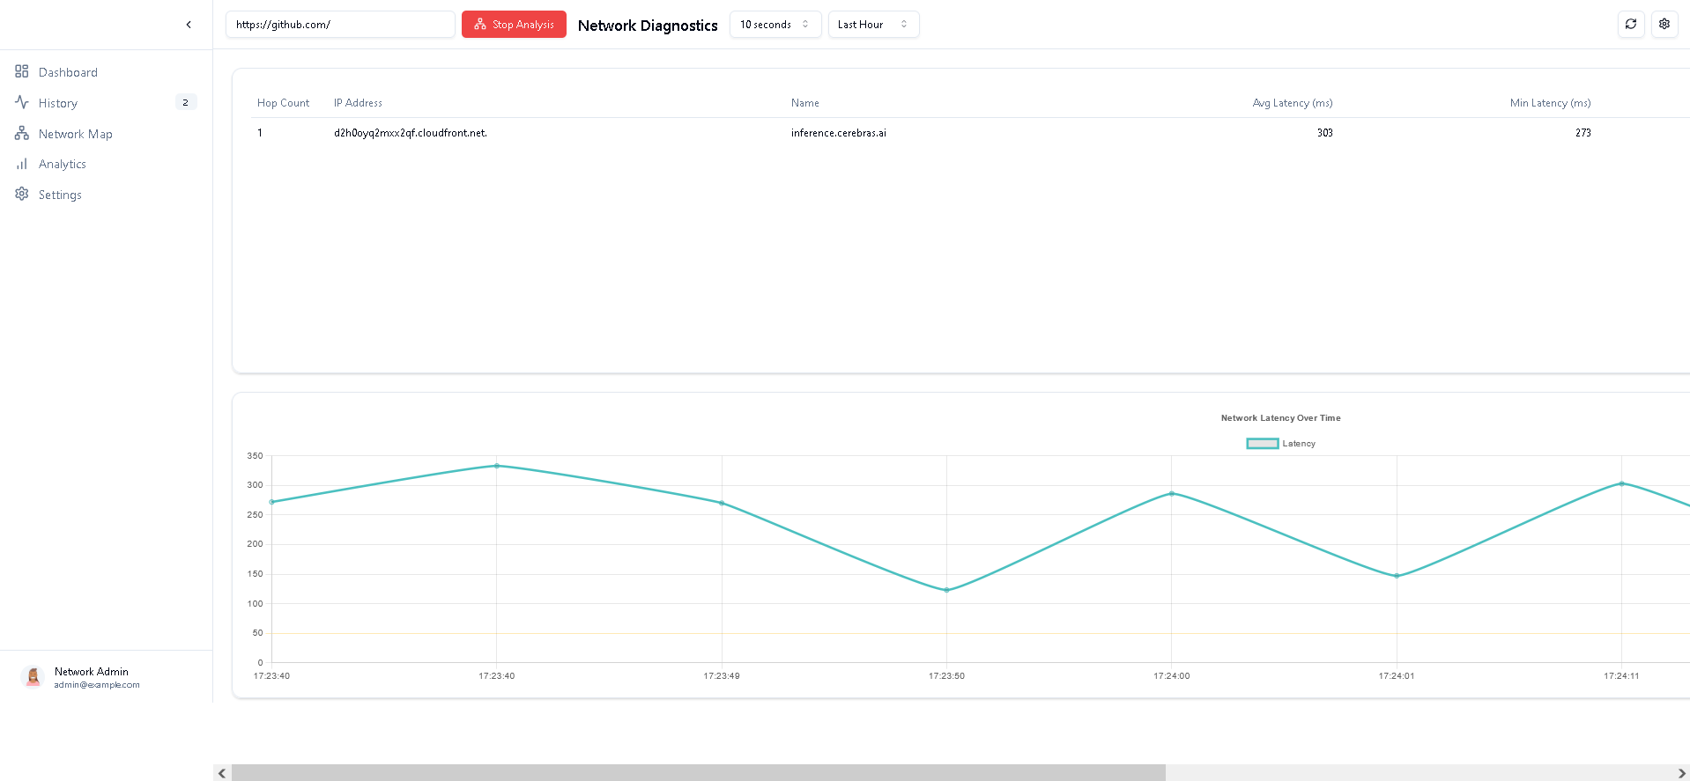1690x781 pixels.
Task: Collapse the sidebar with the chevron icon
Action: (x=189, y=25)
